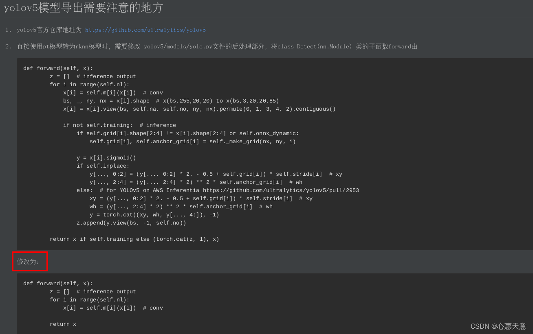Click the line "y = x[i].sigmoid()"

[106, 158]
